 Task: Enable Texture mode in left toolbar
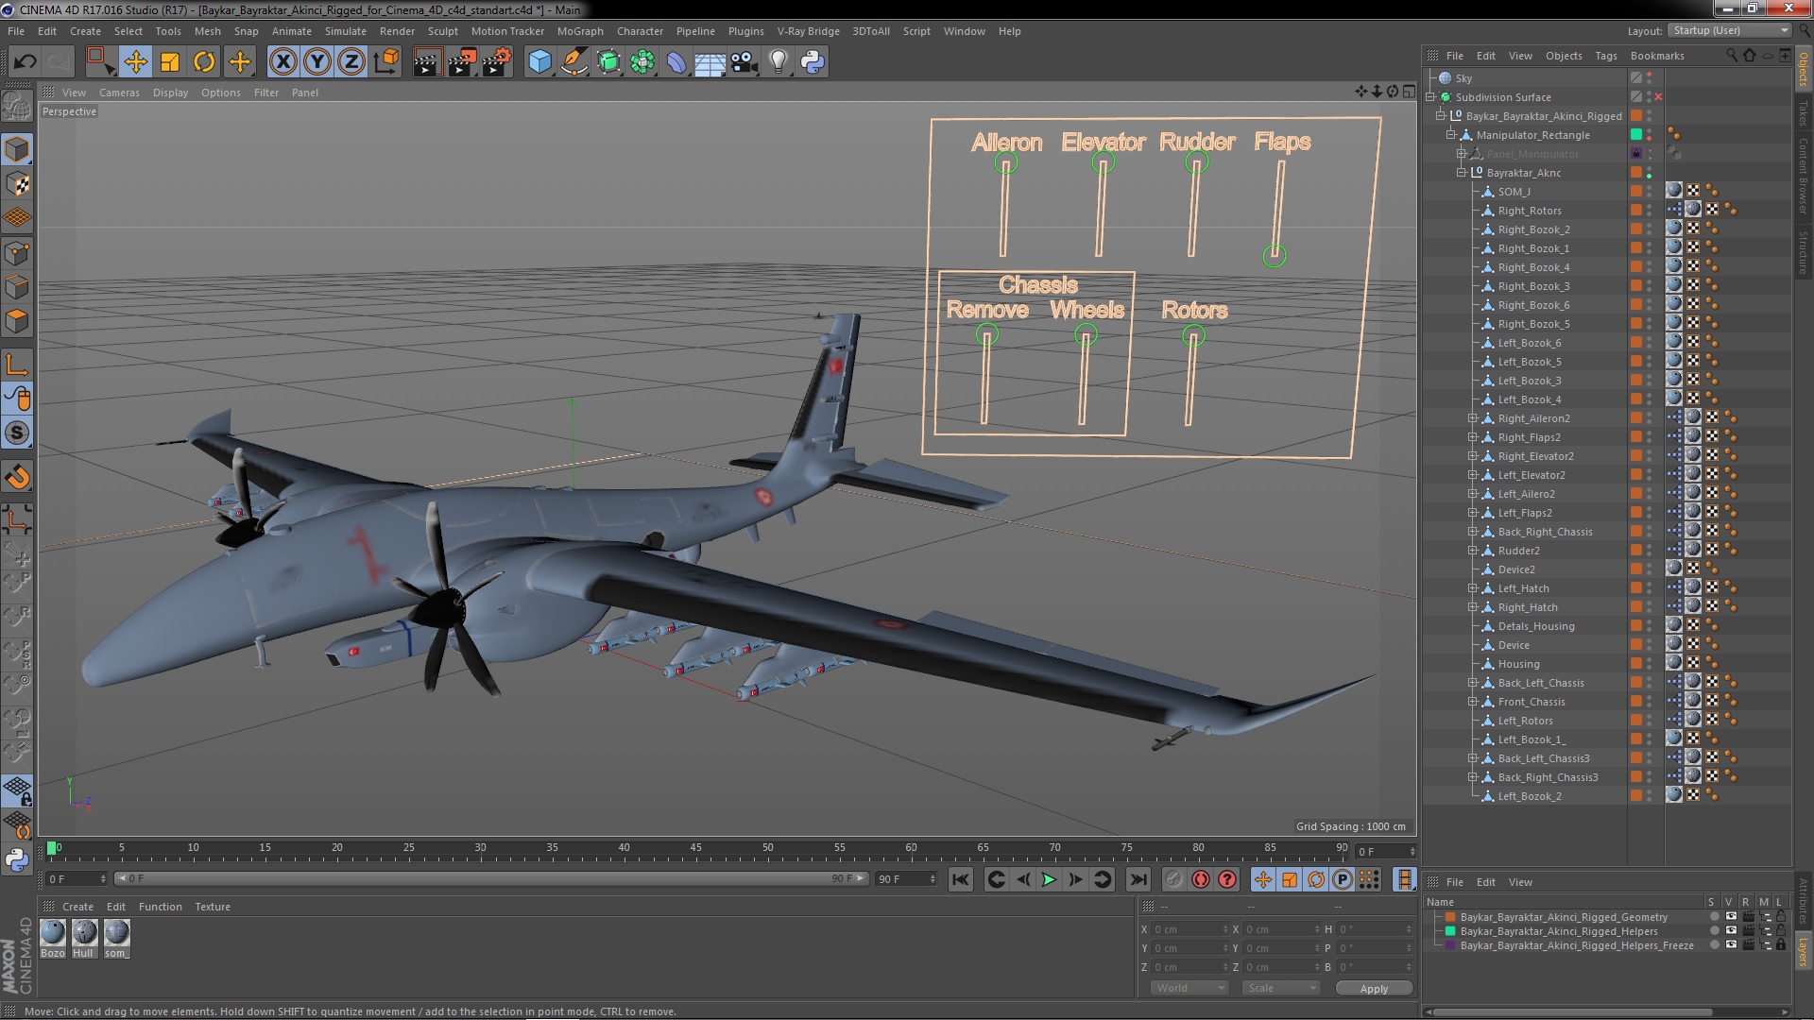pos(17,183)
